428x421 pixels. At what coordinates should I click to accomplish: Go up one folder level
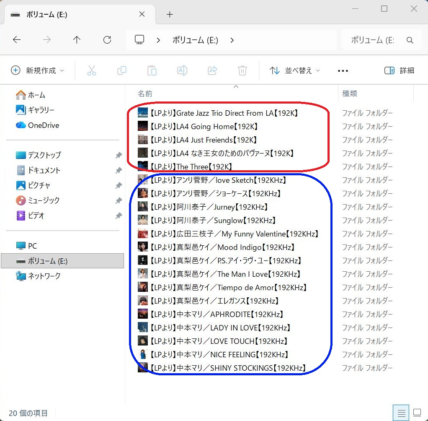tap(77, 40)
